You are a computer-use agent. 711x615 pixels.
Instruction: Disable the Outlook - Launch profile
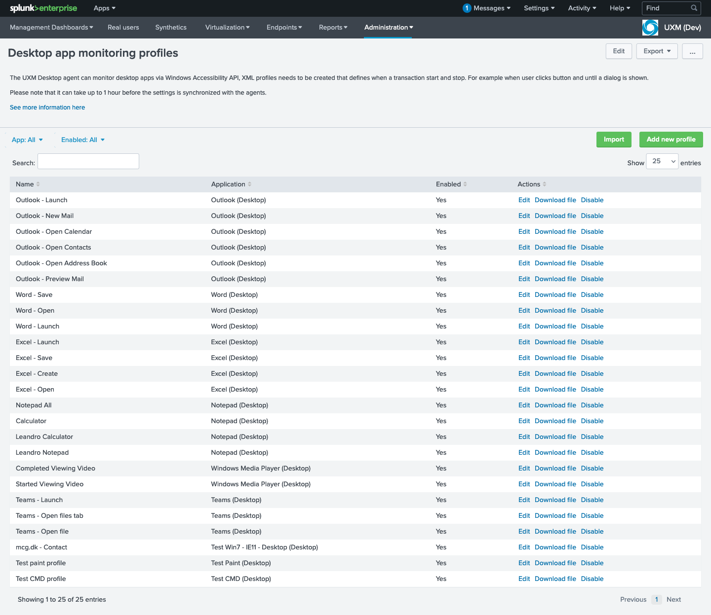592,200
